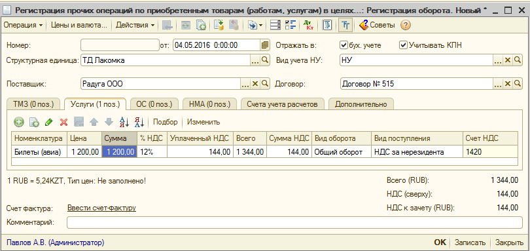Open the Операция dropdown menu
The width and height of the screenshot is (530, 251).
click(23, 25)
